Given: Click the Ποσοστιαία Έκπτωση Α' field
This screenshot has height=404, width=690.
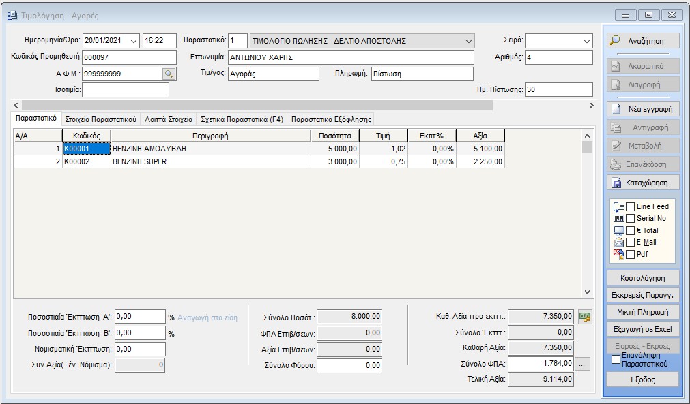Looking at the screenshot, I should [140, 317].
